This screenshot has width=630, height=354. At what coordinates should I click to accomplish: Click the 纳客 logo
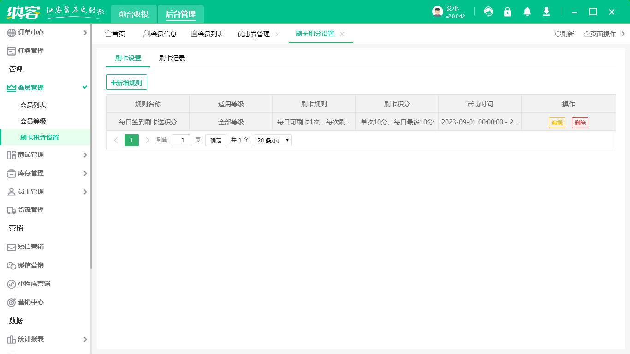pos(24,12)
